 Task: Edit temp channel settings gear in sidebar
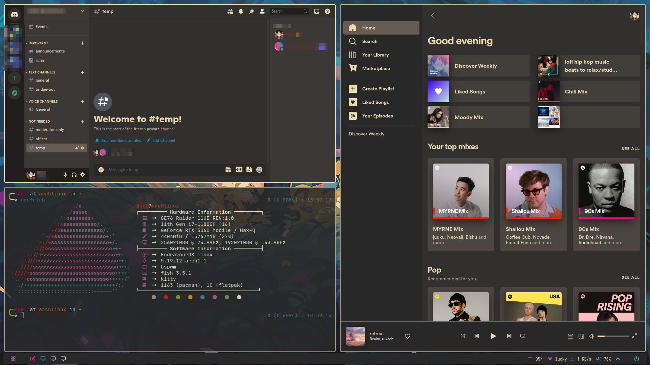83,148
